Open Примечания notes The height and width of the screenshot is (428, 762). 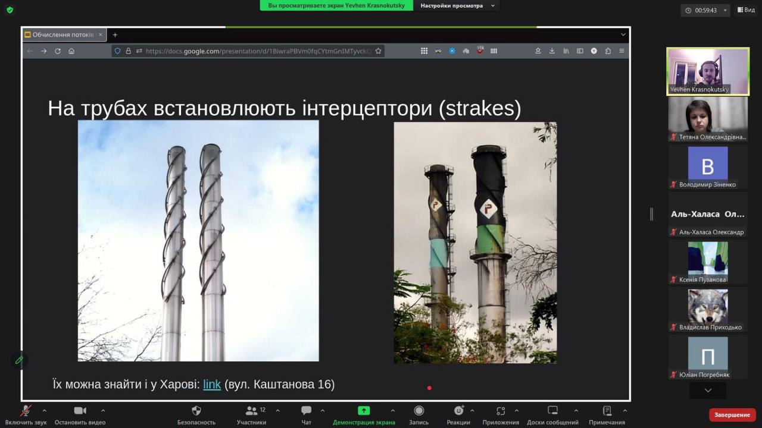coord(607,414)
